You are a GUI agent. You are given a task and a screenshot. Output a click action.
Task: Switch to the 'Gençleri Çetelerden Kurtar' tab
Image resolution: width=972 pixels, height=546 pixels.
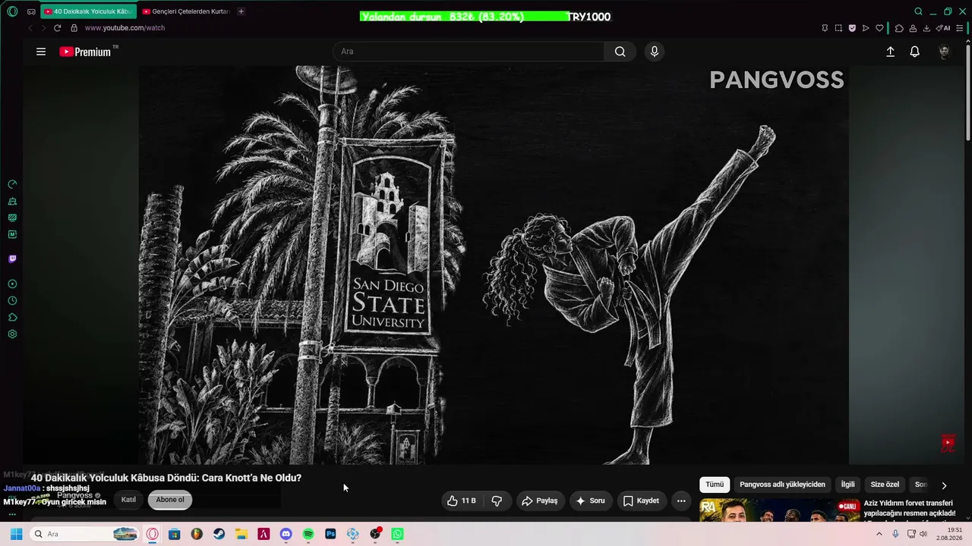pos(186,11)
